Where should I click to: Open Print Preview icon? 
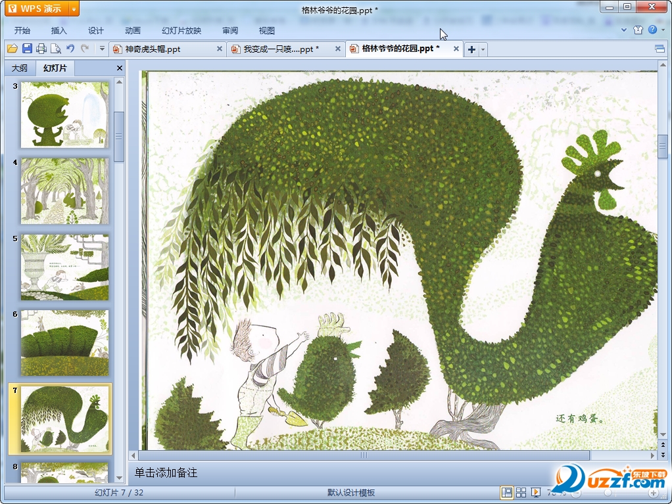(56, 49)
